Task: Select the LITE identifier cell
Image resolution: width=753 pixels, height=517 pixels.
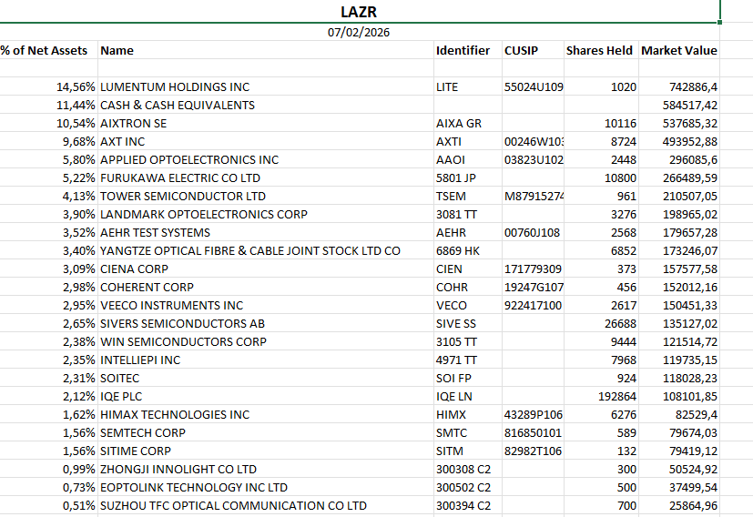Action: (x=467, y=86)
